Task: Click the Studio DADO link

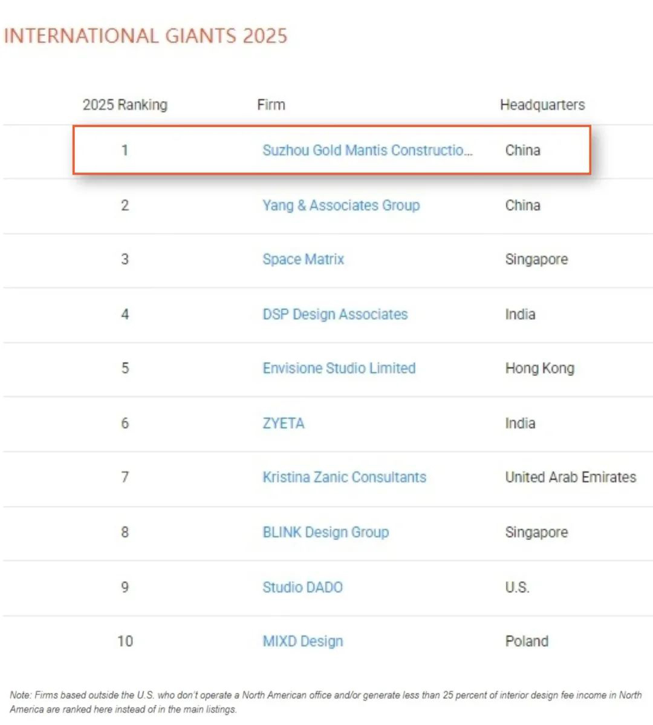Action: [x=302, y=587]
